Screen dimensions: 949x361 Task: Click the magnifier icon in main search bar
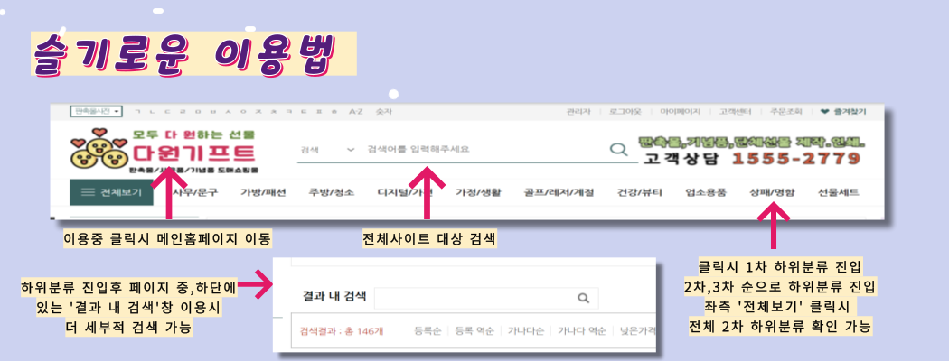(618, 149)
